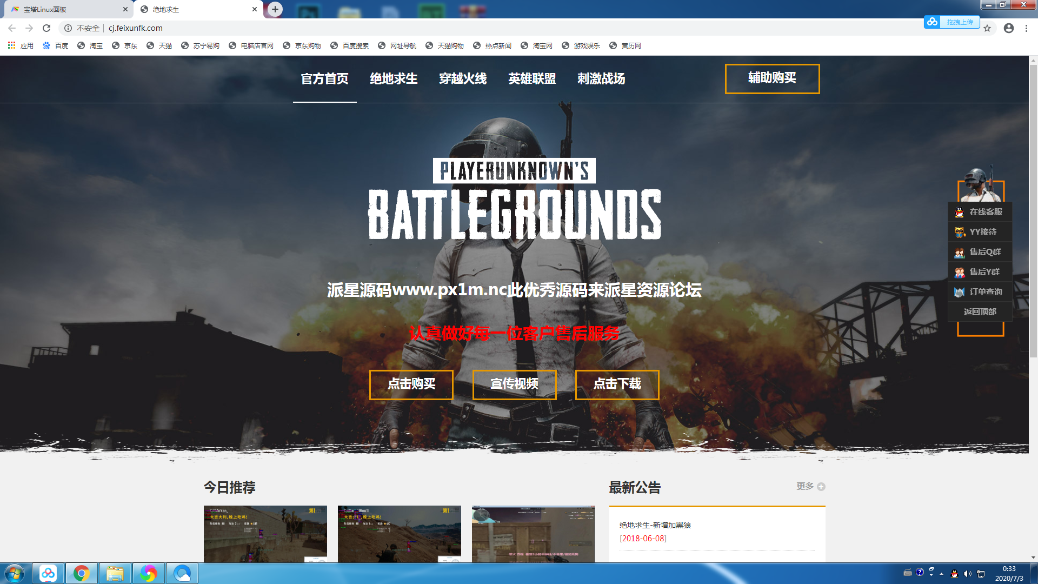This screenshot has width=1038, height=584.
Task: Open the second 今日推荐 screenshot thumbnail
Action: pyautogui.click(x=400, y=534)
